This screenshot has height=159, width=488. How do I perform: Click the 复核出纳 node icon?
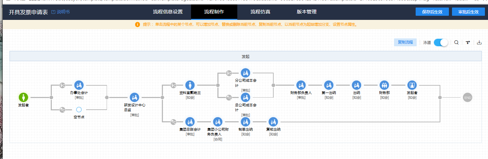click(x=273, y=122)
